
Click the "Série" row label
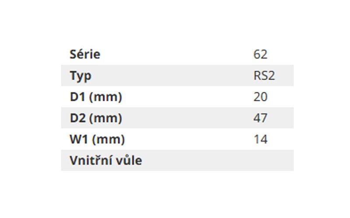[85, 54]
